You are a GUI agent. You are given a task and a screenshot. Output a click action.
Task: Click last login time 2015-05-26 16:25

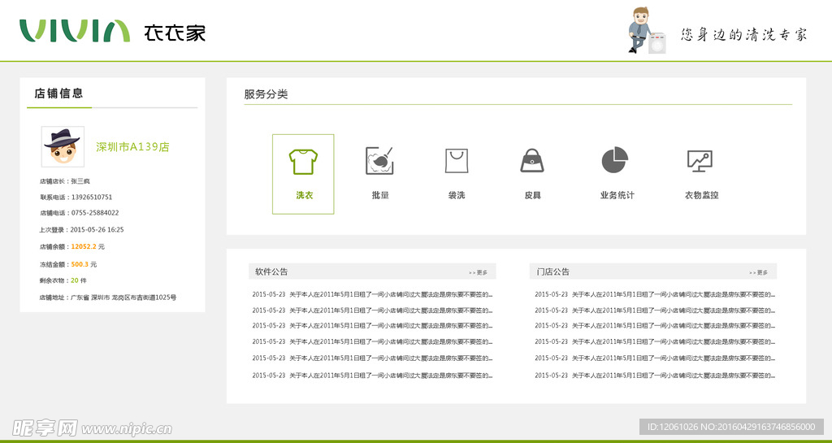pyautogui.click(x=97, y=230)
